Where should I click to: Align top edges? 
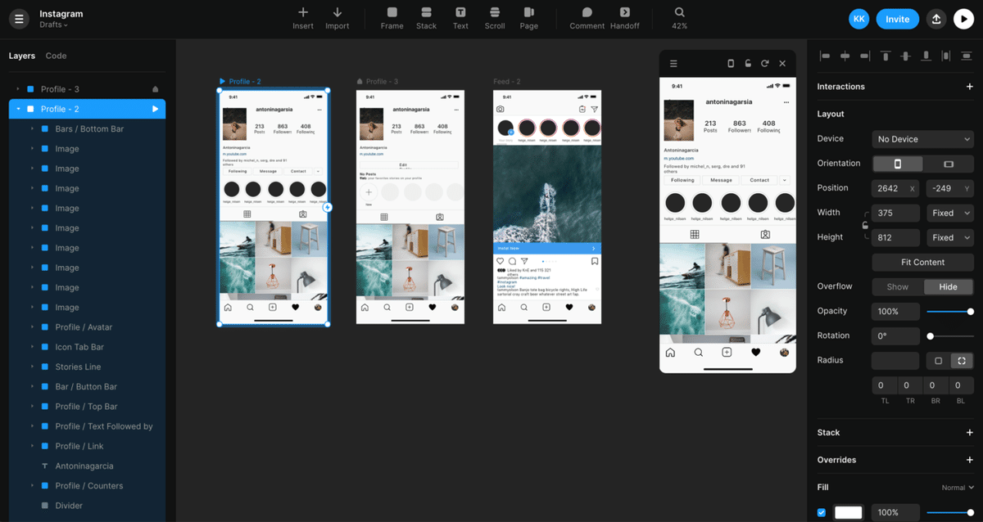click(x=886, y=56)
